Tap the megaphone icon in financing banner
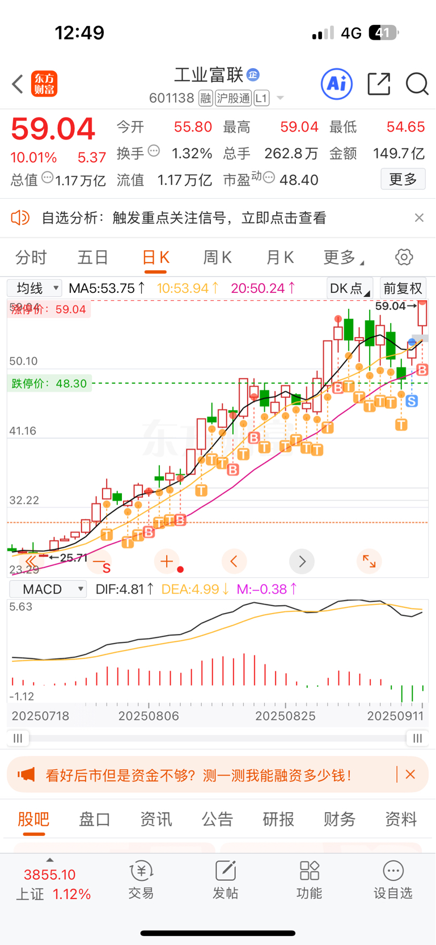Viewport: 436px width, 945px height. 26,774
